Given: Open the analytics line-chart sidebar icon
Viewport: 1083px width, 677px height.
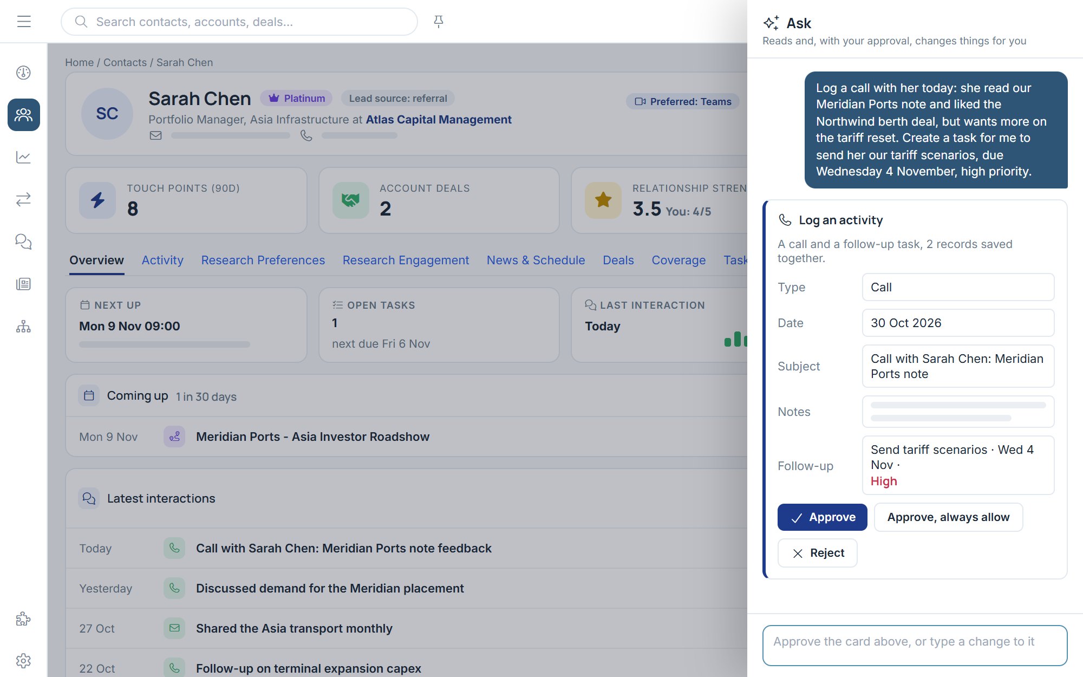Looking at the screenshot, I should [23, 157].
